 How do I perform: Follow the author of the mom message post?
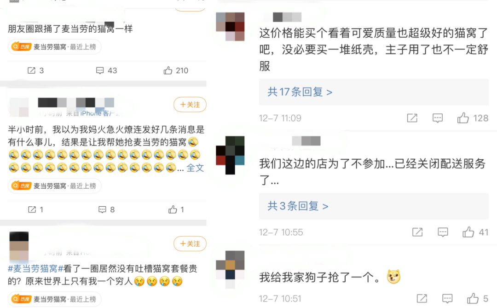coord(190,105)
